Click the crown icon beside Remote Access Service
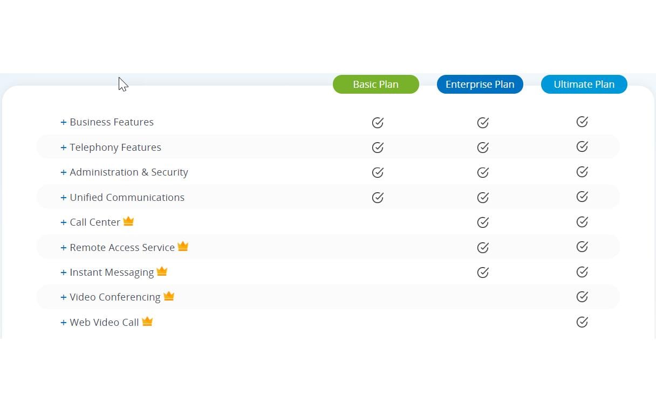The width and height of the screenshot is (656, 412). pyautogui.click(x=183, y=246)
